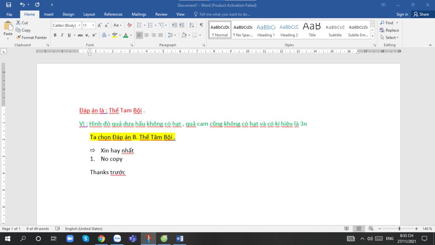Click the 140% zoom level
Viewport: 435px width, 245px height.
(x=427, y=228)
